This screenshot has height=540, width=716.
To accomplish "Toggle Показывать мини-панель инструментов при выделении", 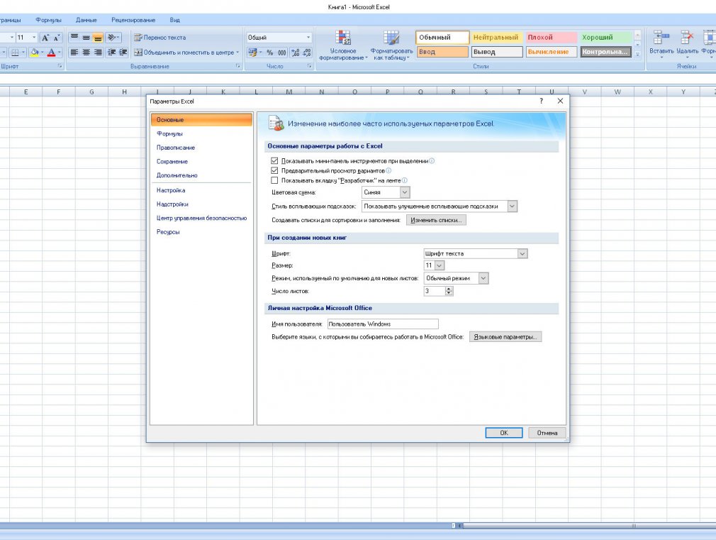I will tap(274, 161).
